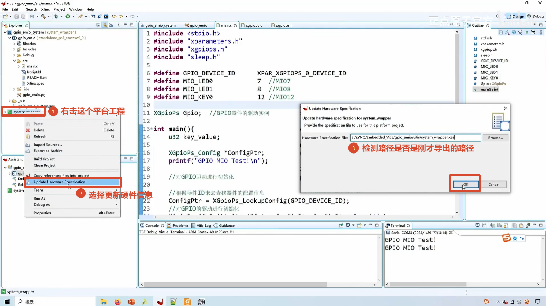Expand the Debug folder in Explorer
This screenshot has width=546, height=306.
(x=14, y=55)
